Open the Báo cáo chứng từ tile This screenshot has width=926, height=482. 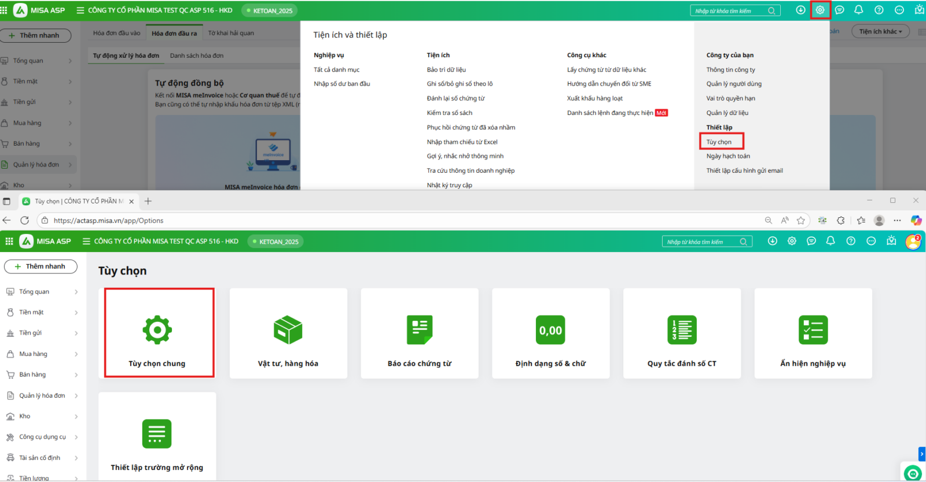420,333
